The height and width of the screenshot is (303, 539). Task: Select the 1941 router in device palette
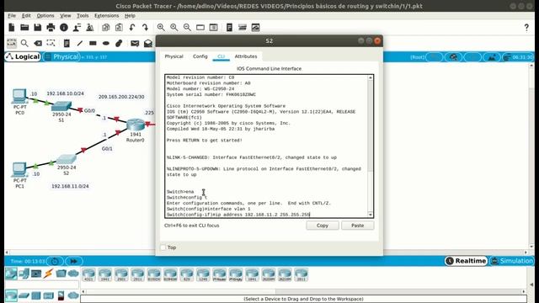click(x=104, y=275)
